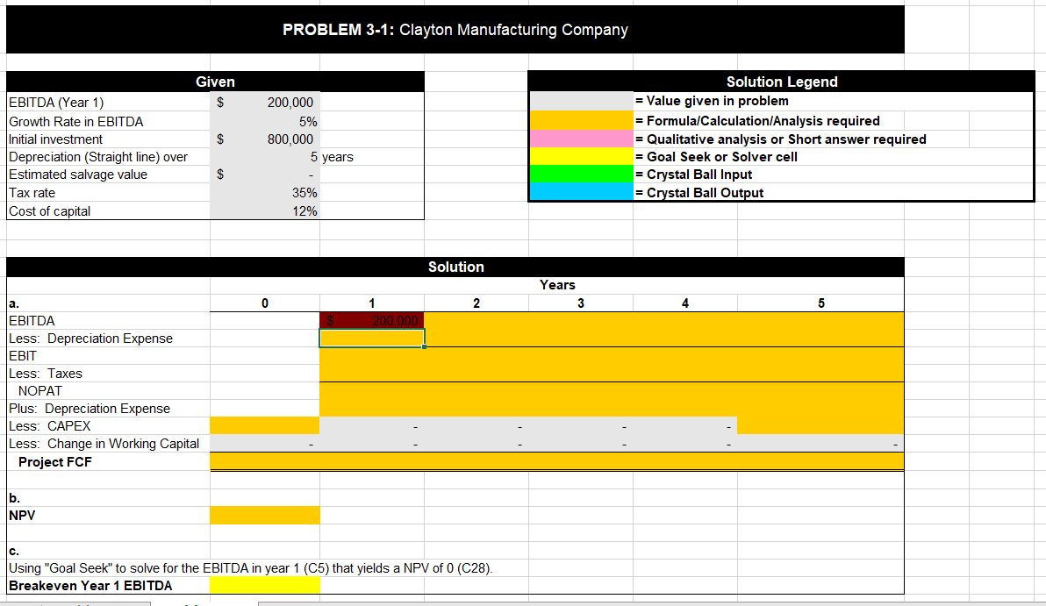The width and height of the screenshot is (1046, 606).
Task: Click the Year 0 column heading
Action: point(265,303)
